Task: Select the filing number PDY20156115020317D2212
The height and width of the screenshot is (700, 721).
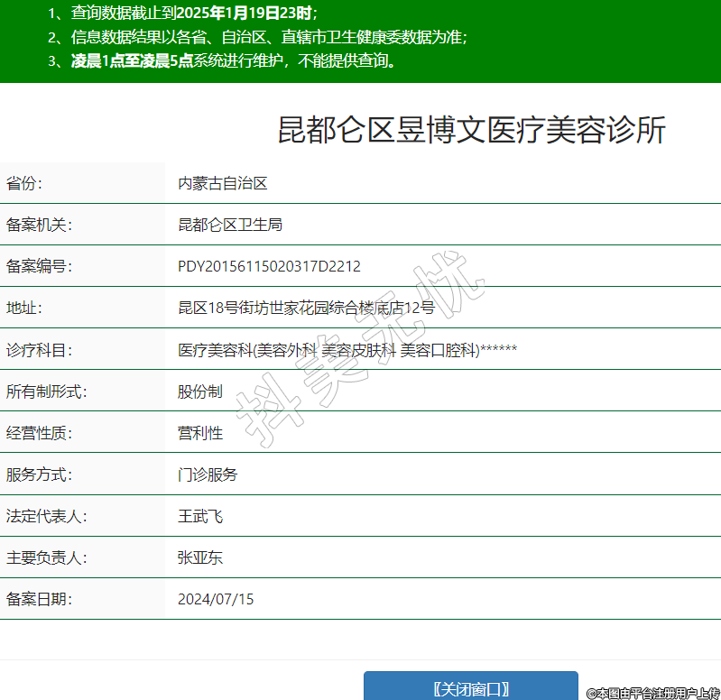Action: [269, 266]
